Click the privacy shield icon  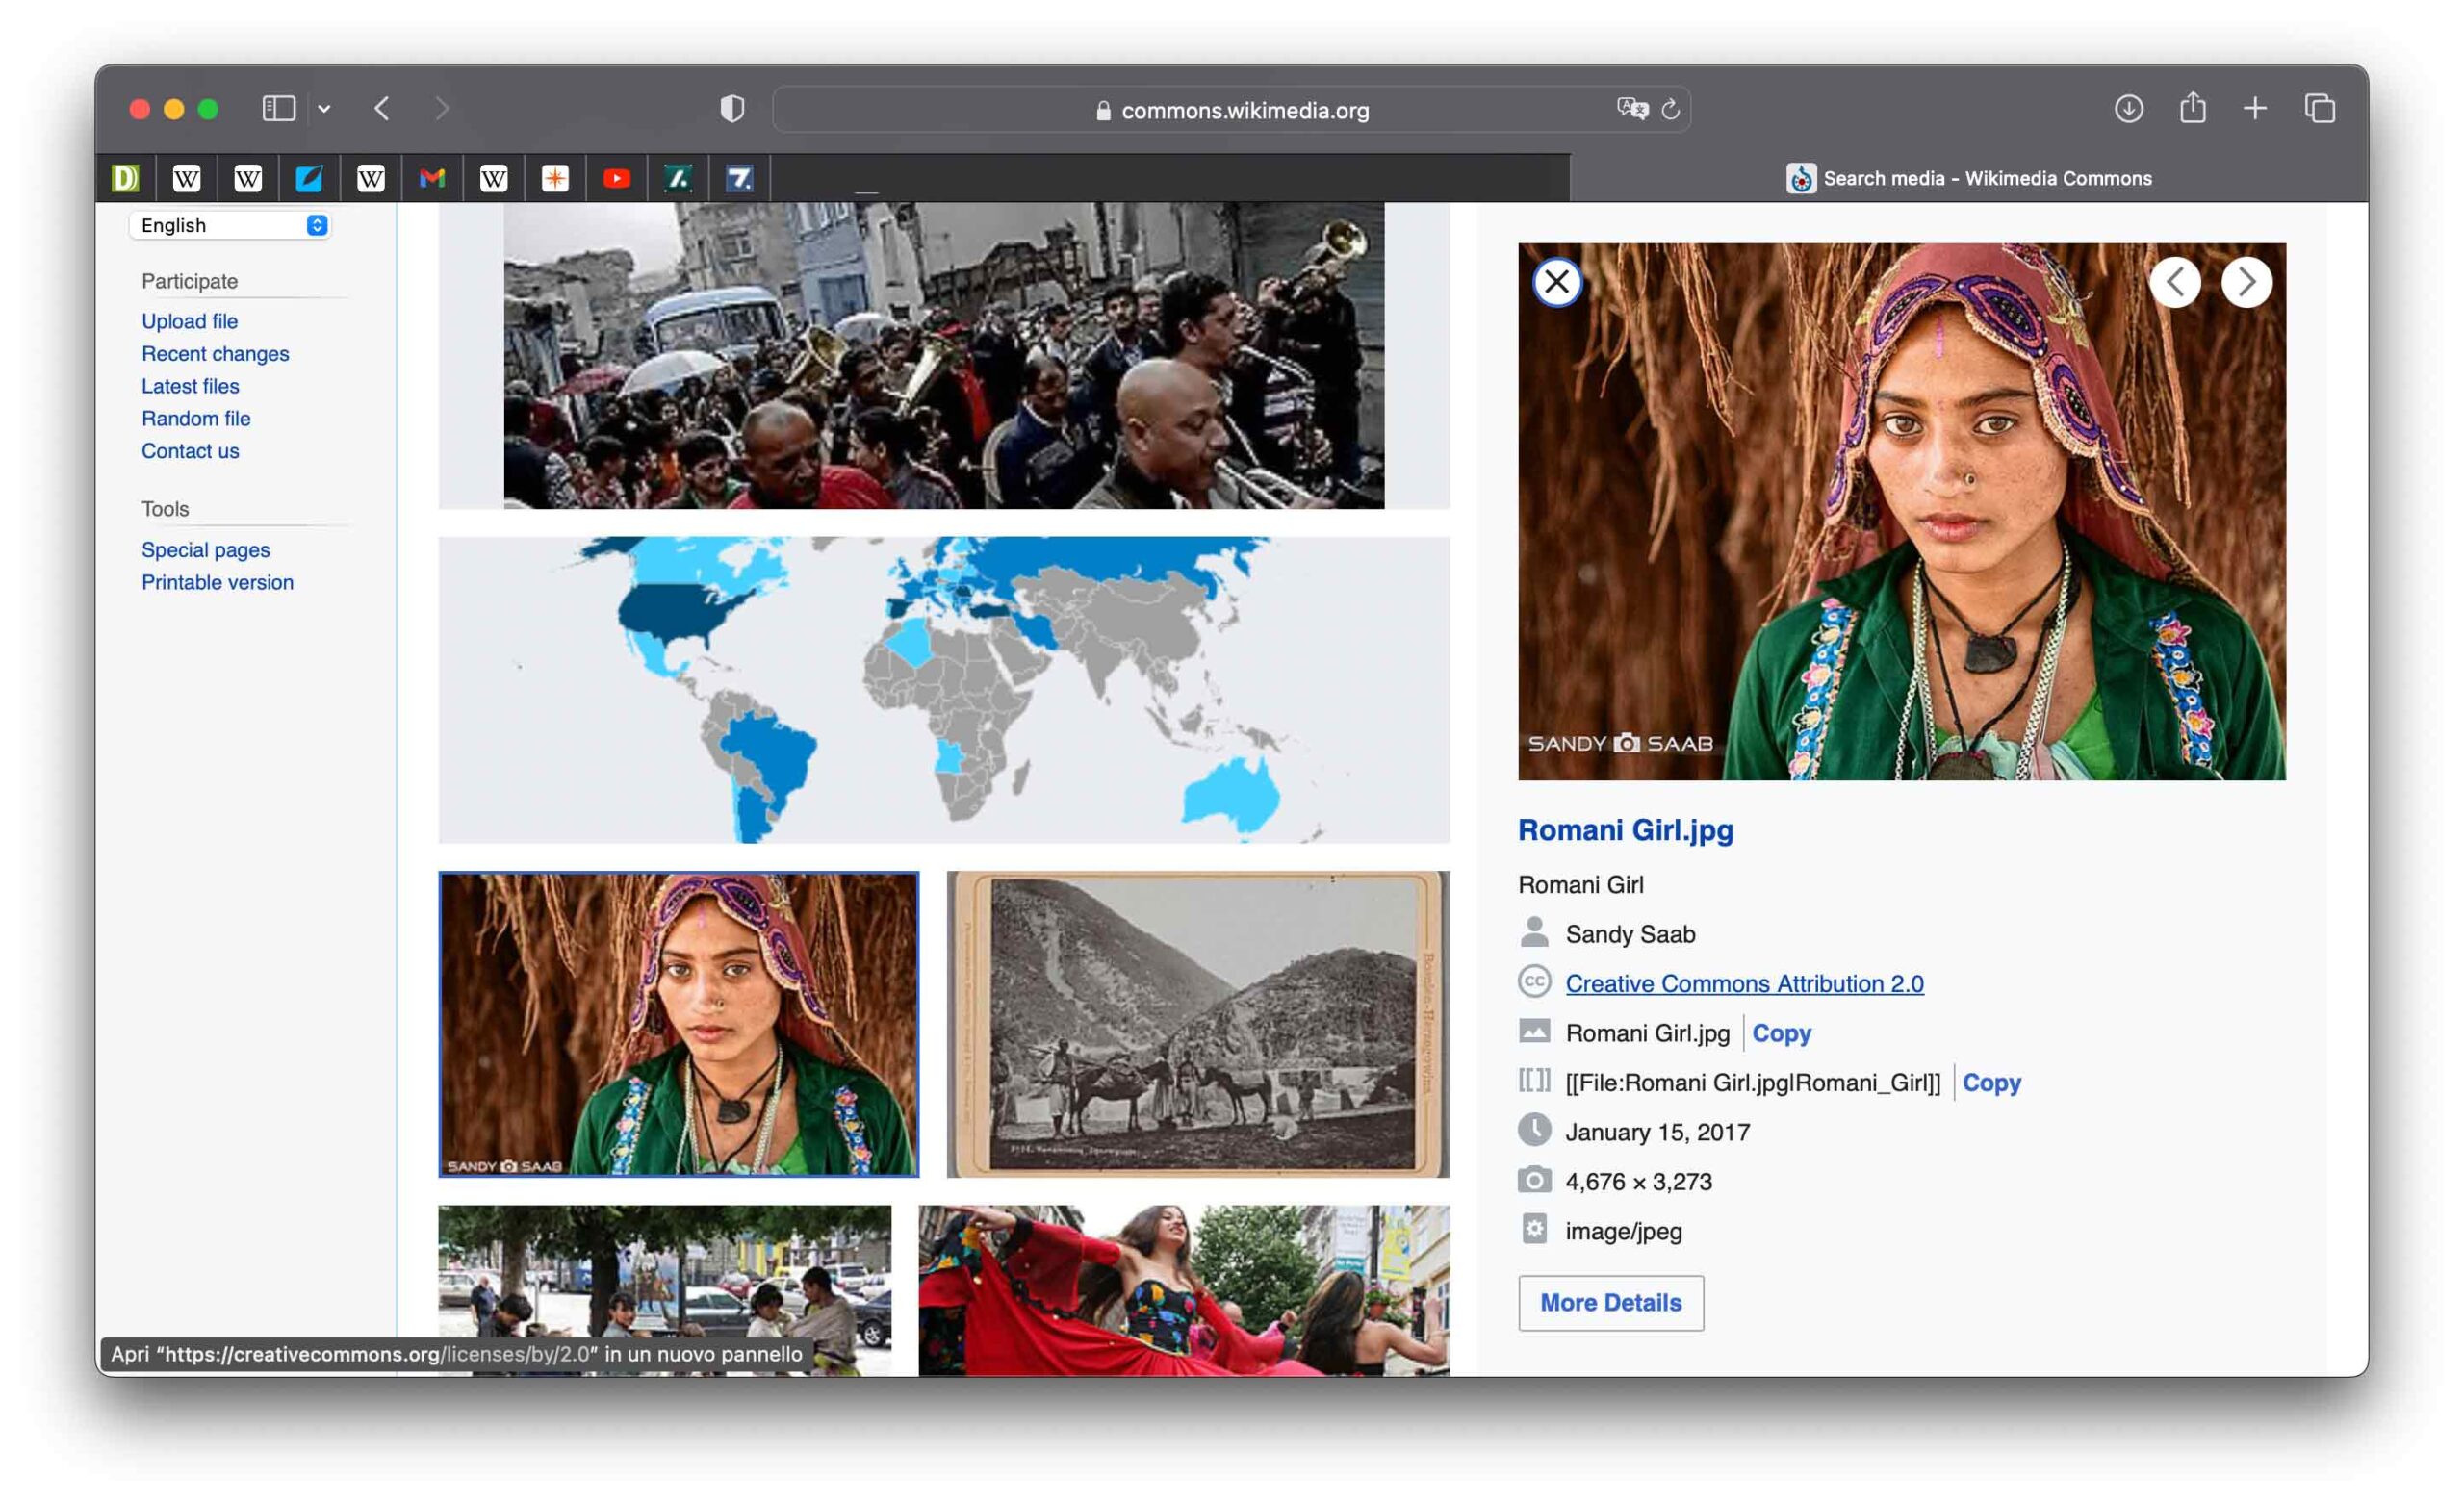[732, 108]
